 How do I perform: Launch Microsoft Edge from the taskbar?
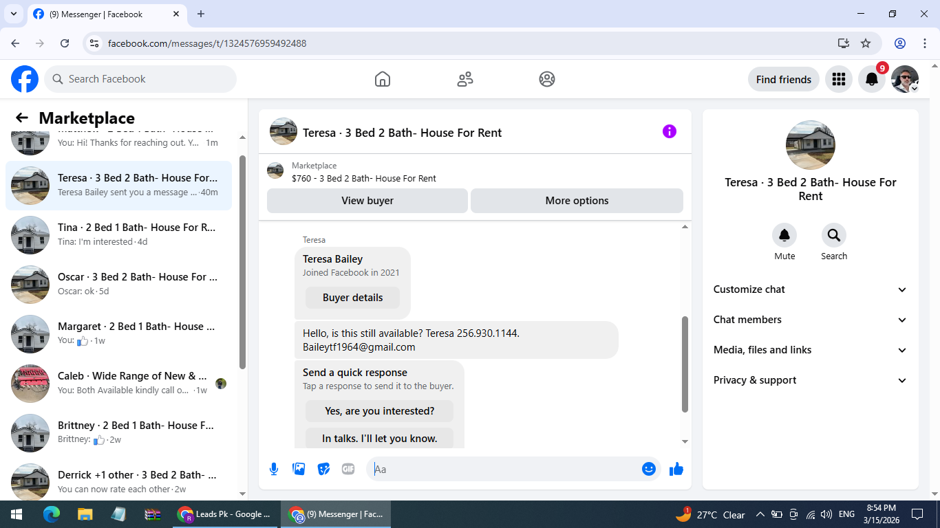tap(52, 514)
